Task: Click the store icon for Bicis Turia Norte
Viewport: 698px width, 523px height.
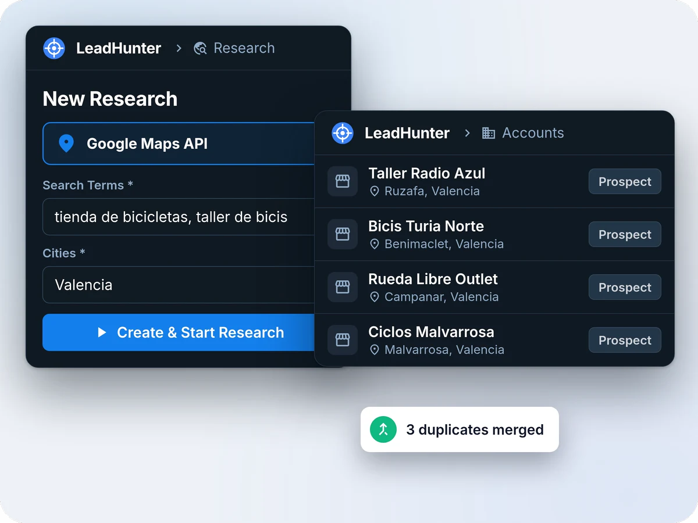Action: 343,234
